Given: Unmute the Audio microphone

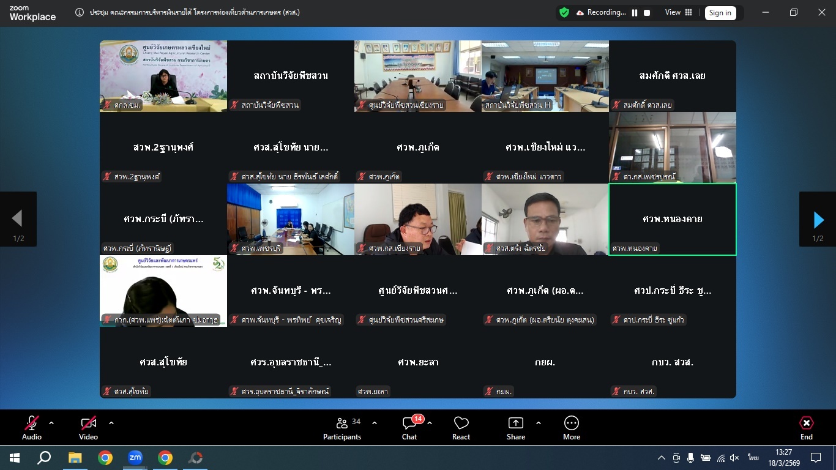Looking at the screenshot, I should coord(32,423).
